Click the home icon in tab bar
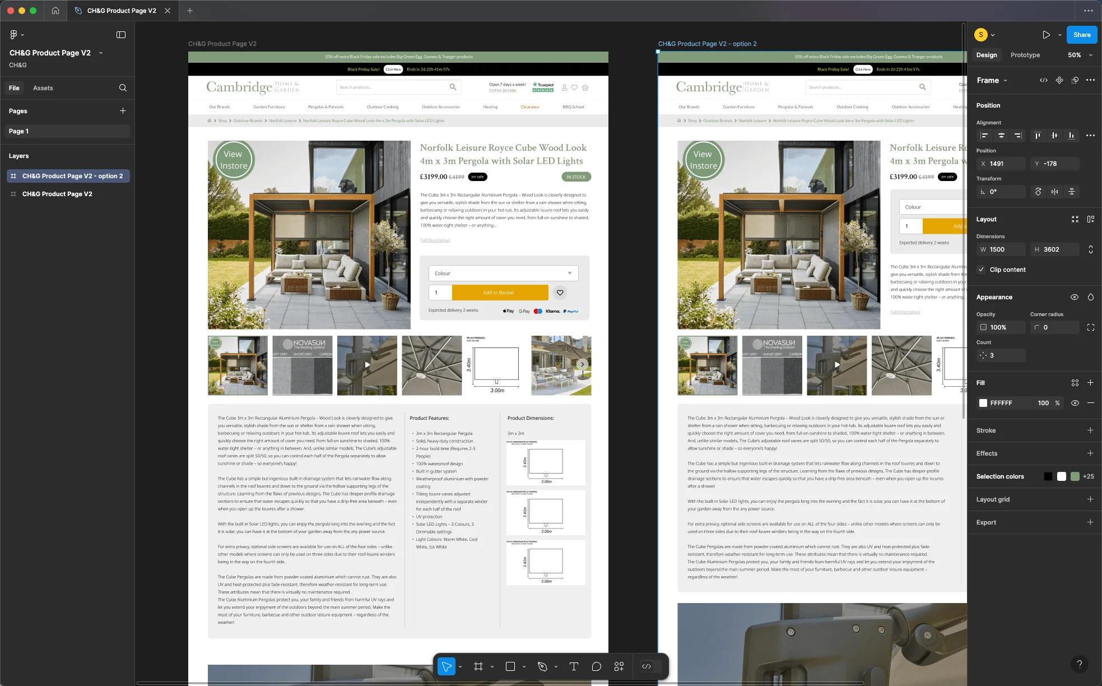 coord(55,11)
